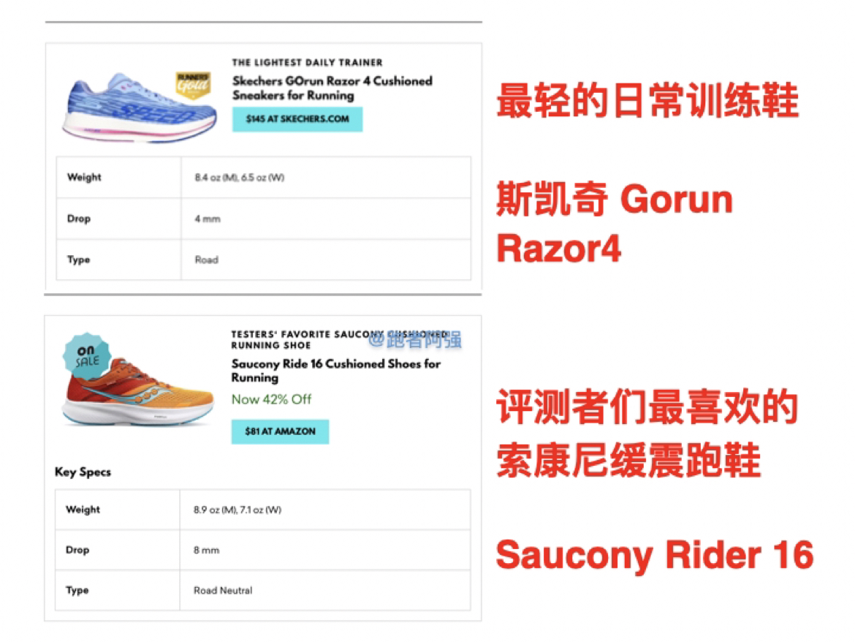Click the green Now 42% Off text
The height and width of the screenshot is (642, 855).
click(271, 399)
